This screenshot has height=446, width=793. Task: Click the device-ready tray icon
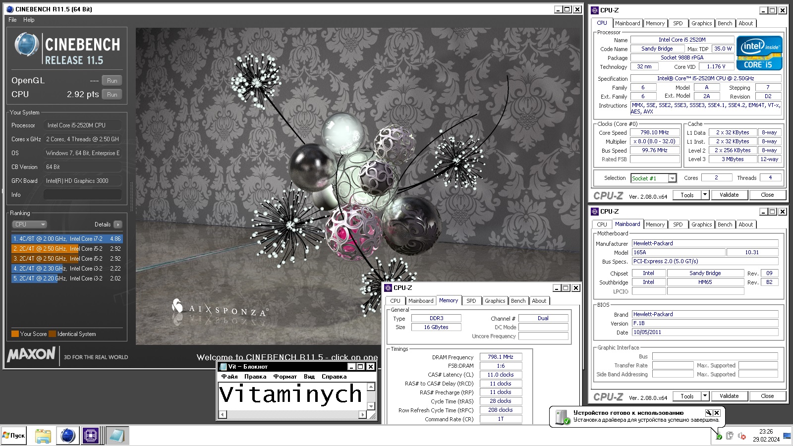(x=719, y=436)
